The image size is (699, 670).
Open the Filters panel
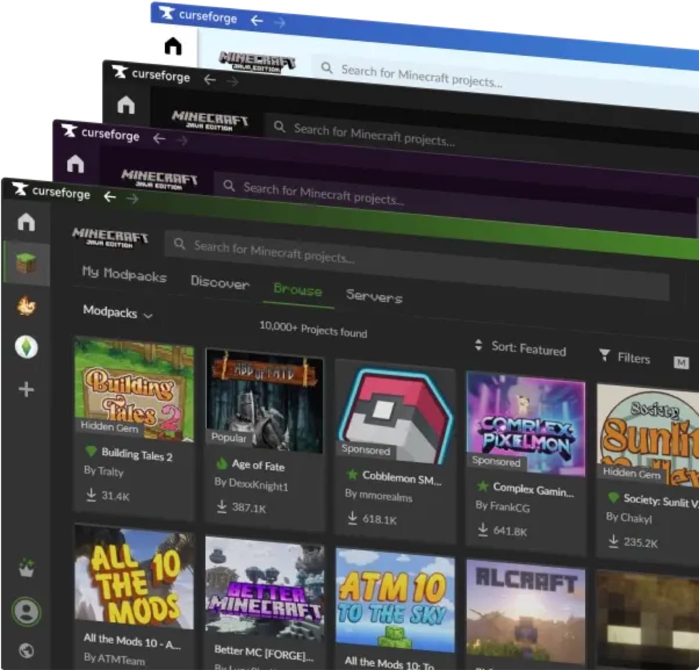point(625,357)
